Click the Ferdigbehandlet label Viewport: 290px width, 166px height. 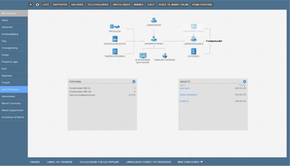click(214, 41)
